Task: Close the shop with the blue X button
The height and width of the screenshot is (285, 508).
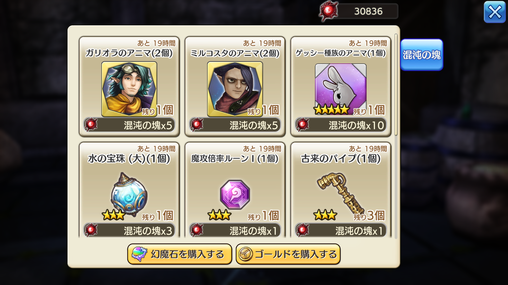Action: coord(495,12)
